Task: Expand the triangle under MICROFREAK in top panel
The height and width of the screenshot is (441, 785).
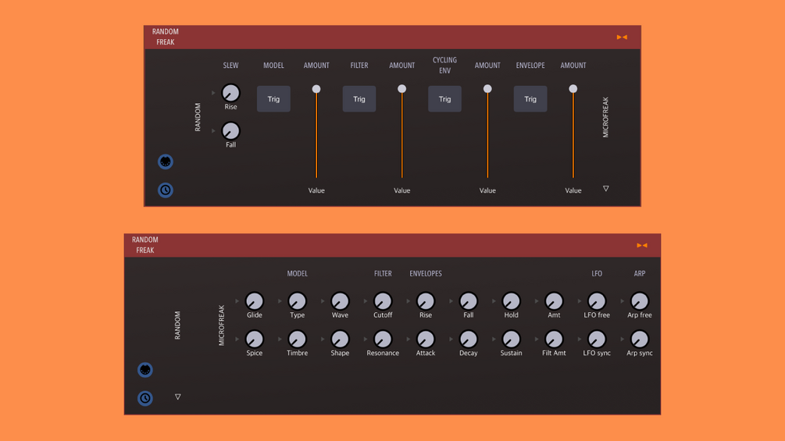Action: point(606,189)
